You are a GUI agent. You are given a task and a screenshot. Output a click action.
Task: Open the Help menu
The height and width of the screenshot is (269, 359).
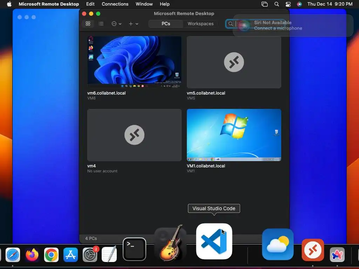pos(165,4)
